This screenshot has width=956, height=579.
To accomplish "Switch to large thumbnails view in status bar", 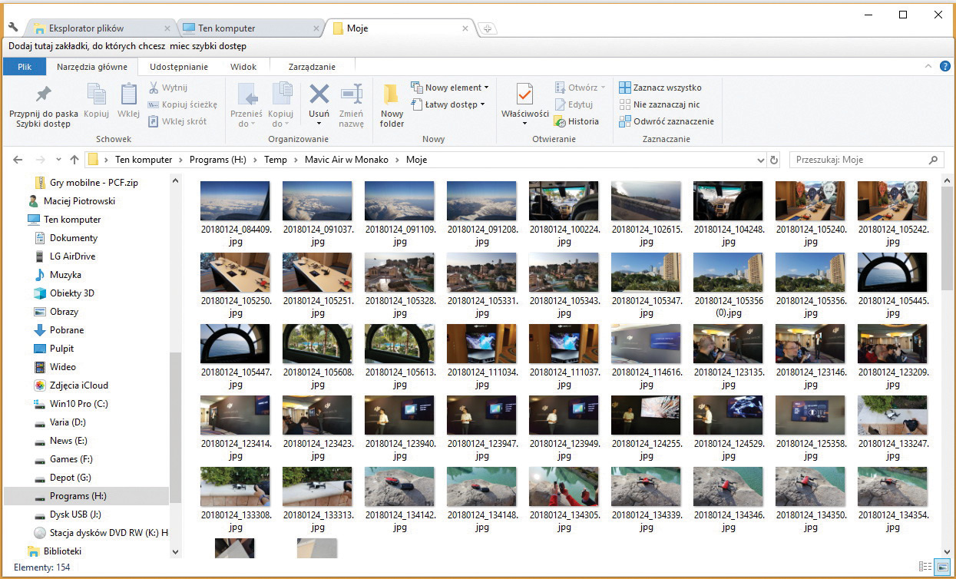I will [x=942, y=567].
